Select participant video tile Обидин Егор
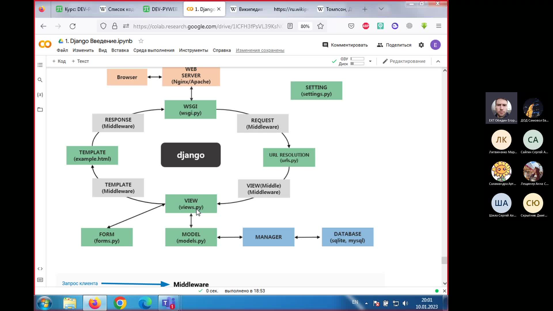The width and height of the screenshot is (553, 311). click(501, 108)
